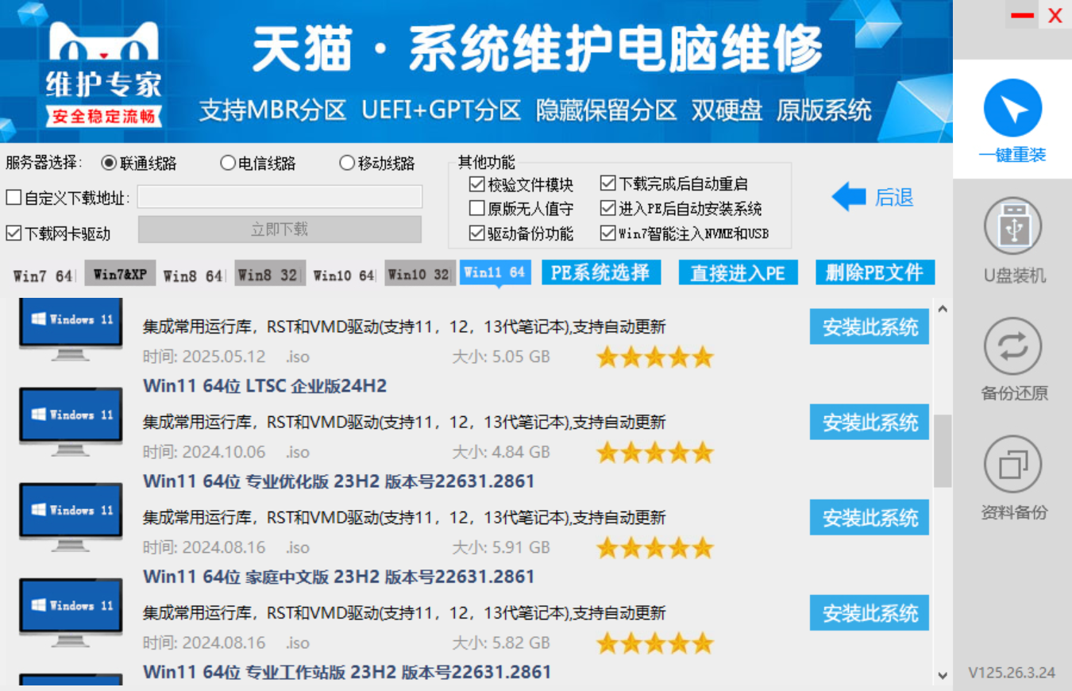Click the system list scrollbar up arrow

coord(943,309)
